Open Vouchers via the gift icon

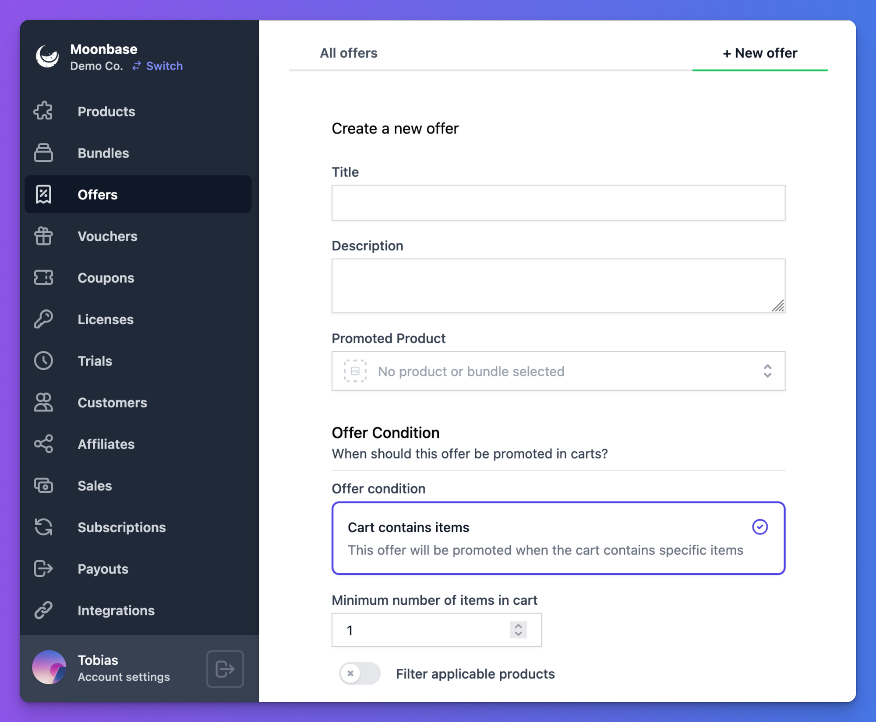click(43, 236)
